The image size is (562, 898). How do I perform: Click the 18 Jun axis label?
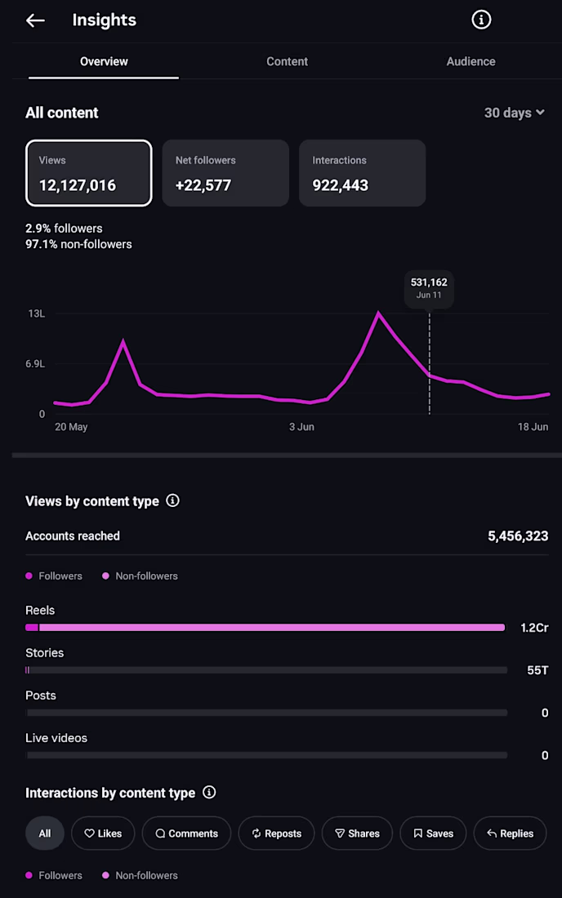point(533,427)
